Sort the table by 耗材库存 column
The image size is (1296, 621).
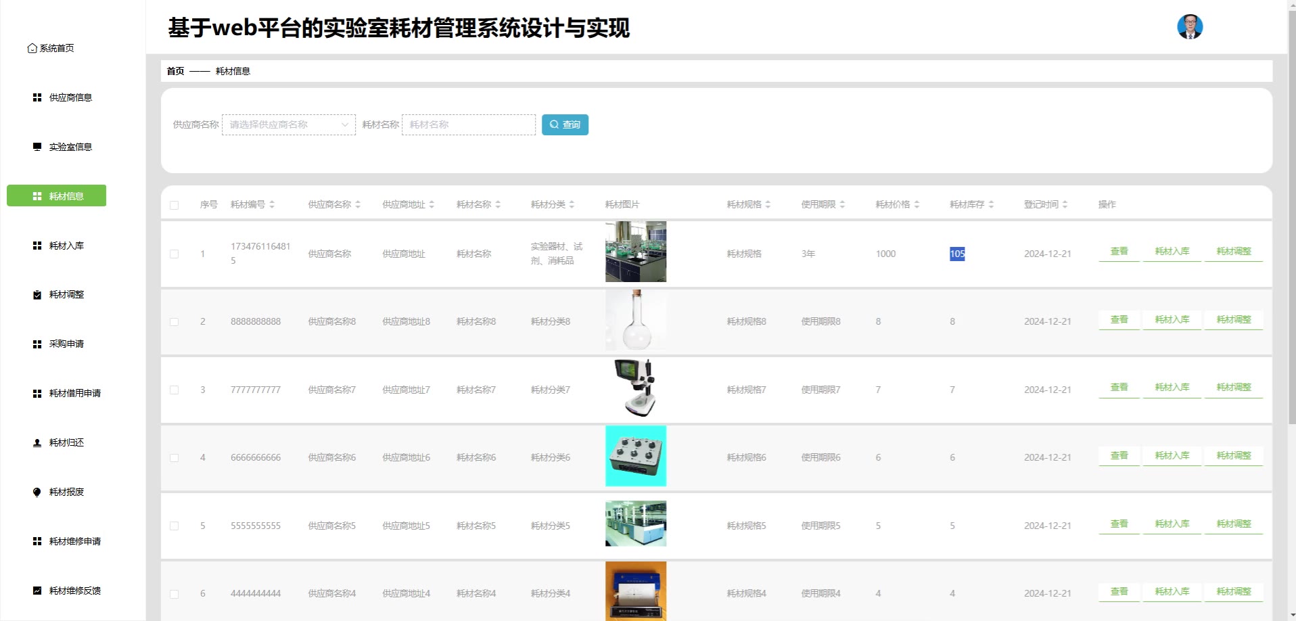tap(990, 204)
